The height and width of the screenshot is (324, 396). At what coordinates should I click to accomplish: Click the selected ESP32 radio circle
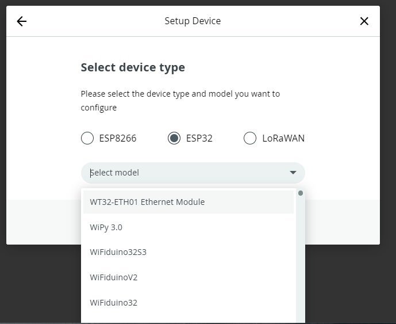click(x=174, y=138)
